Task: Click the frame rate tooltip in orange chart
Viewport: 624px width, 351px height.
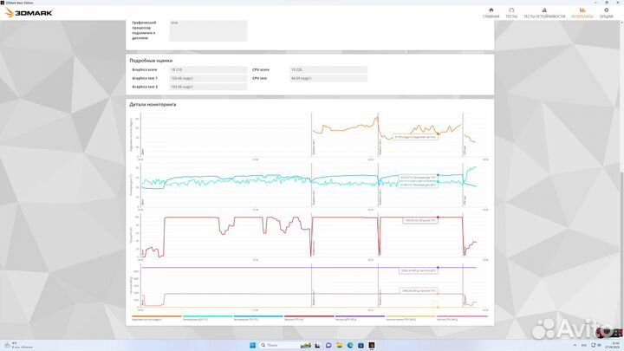Action: click(x=415, y=137)
